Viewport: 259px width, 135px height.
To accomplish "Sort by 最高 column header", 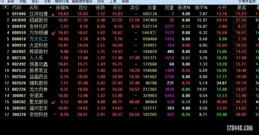I will coord(242,7).
